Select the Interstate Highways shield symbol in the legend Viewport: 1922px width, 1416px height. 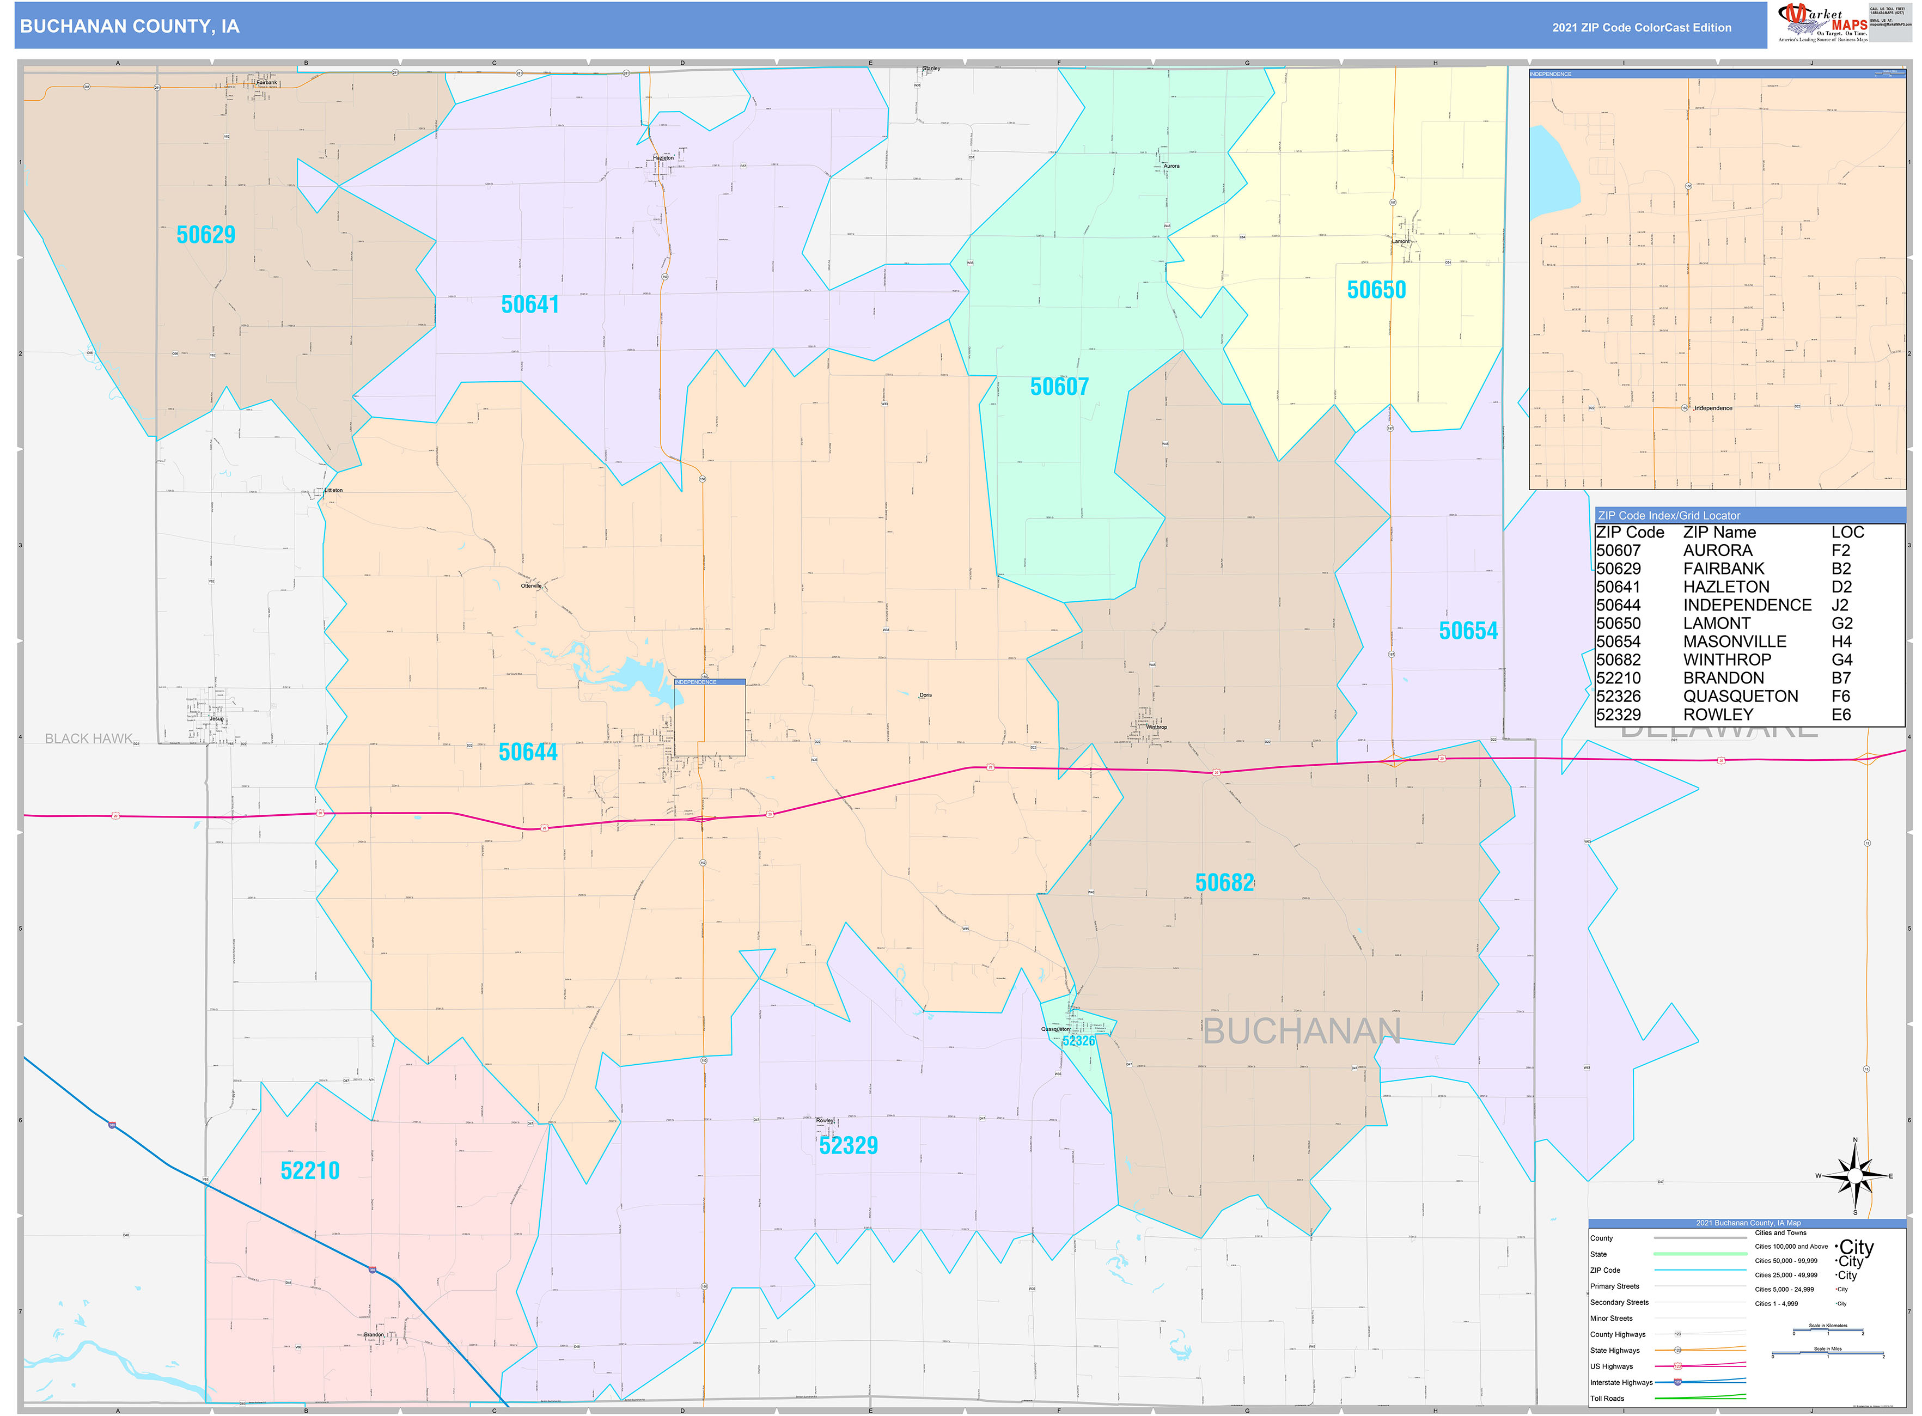coord(1677,1383)
